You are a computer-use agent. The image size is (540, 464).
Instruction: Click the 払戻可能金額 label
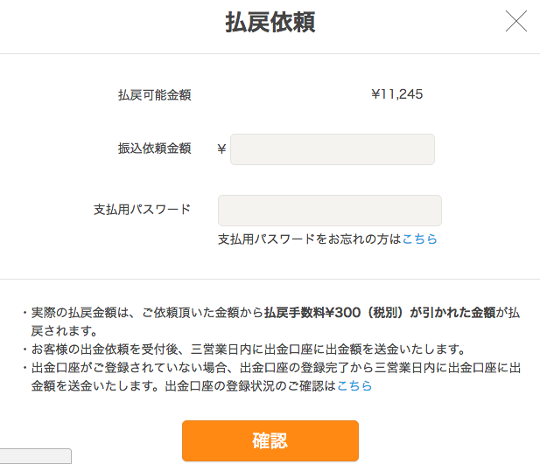[155, 95]
